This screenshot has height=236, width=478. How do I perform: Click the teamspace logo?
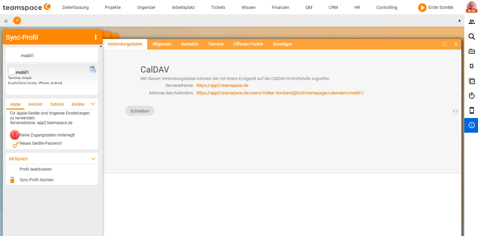(x=27, y=7)
